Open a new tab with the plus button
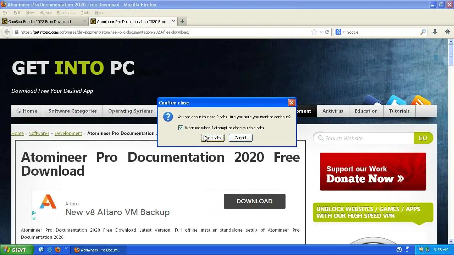This screenshot has width=454, height=255. point(182,21)
